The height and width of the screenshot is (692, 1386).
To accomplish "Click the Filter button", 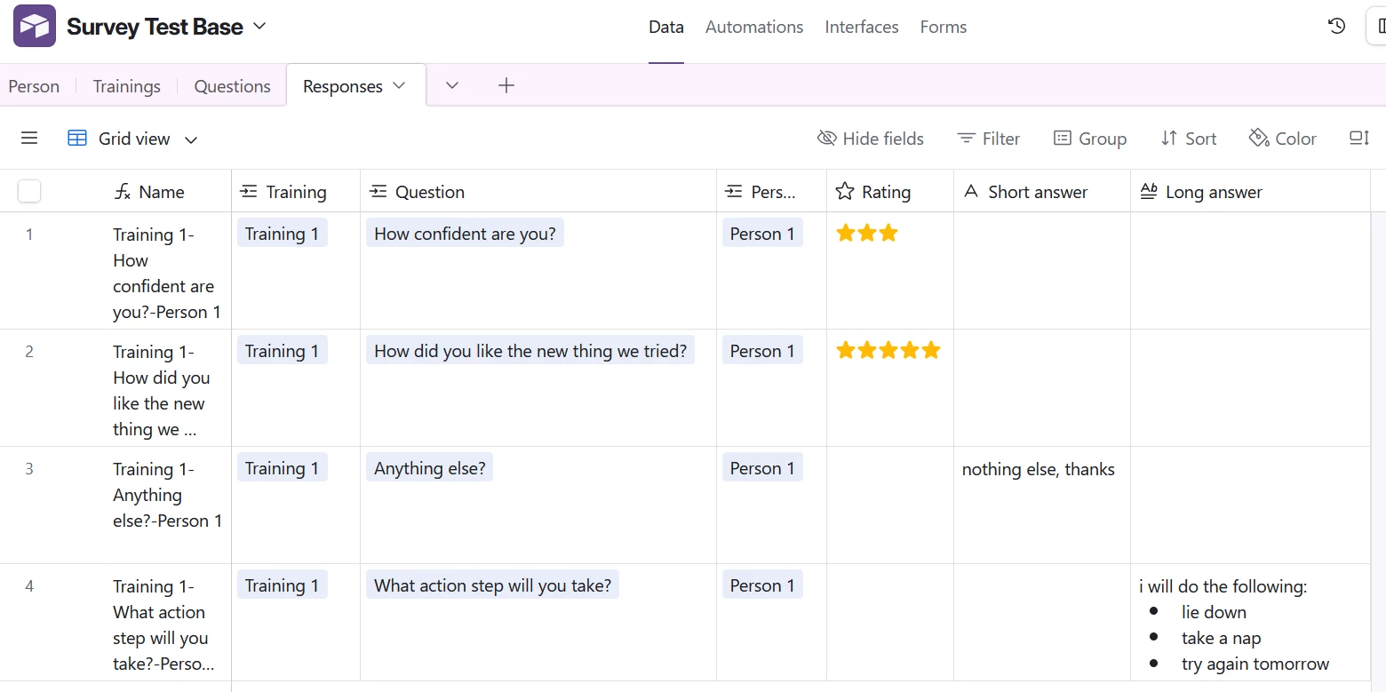I will pos(988,139).
